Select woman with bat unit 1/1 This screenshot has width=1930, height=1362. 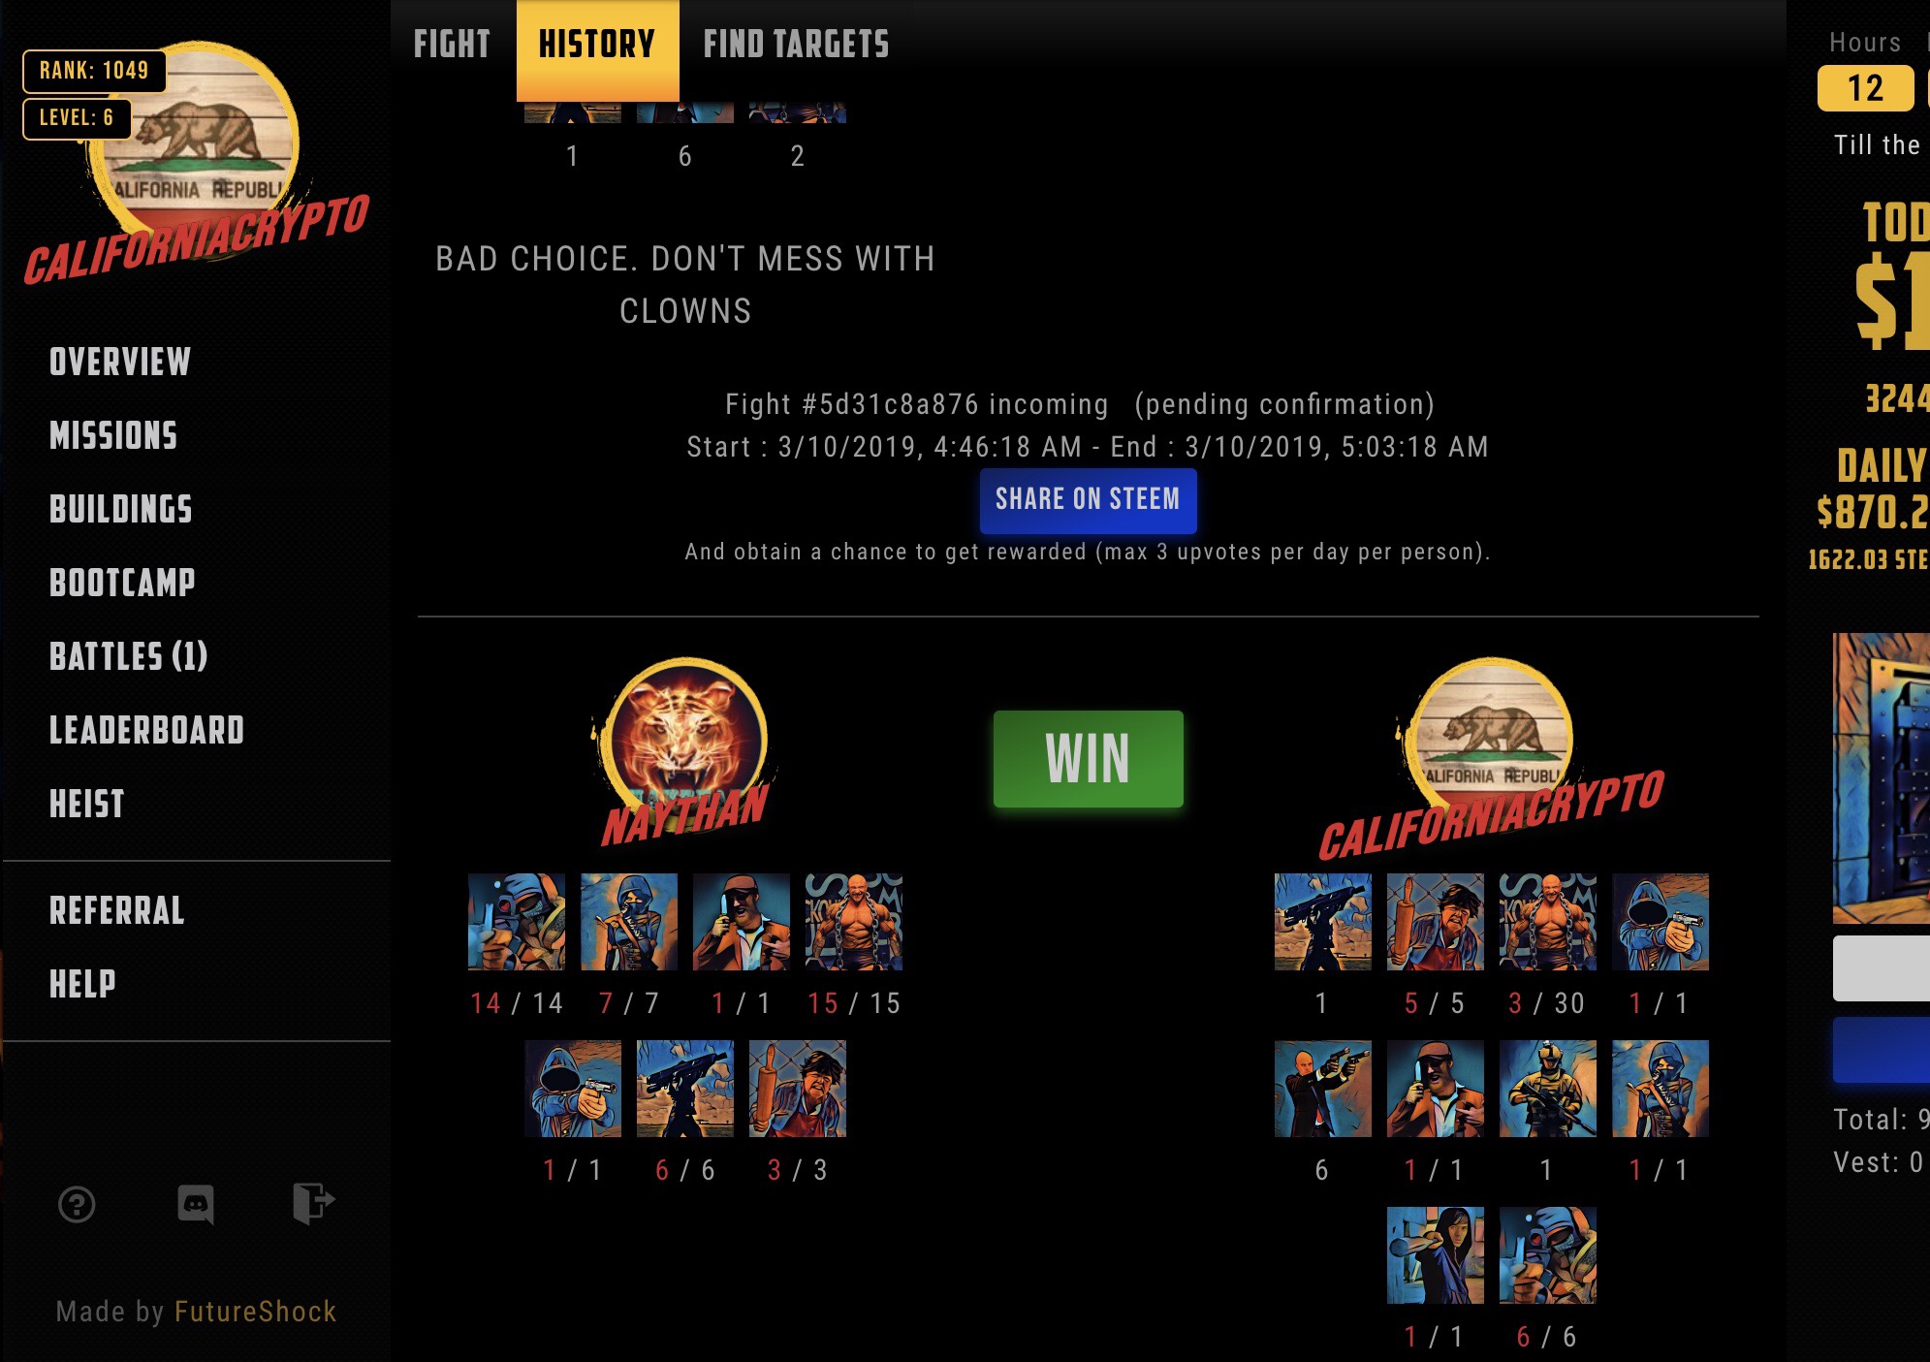[x=1436, y=1255]
